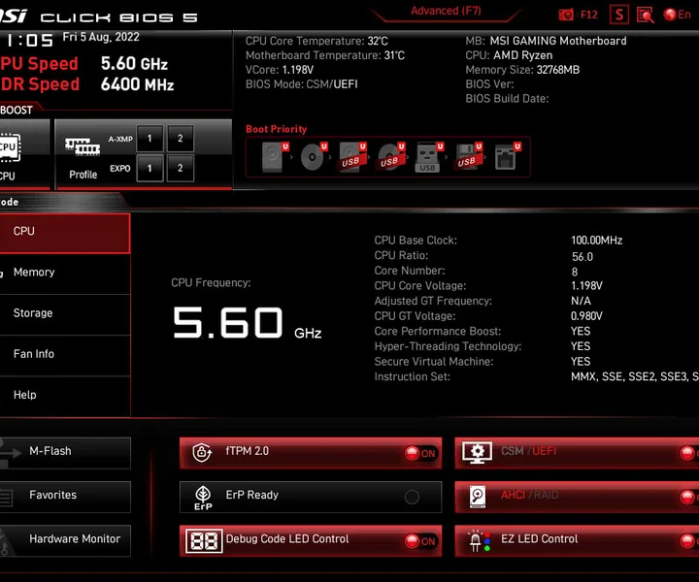Open the Storage info tab
This screenshot has width=699, height=582.
pos(65,314)
